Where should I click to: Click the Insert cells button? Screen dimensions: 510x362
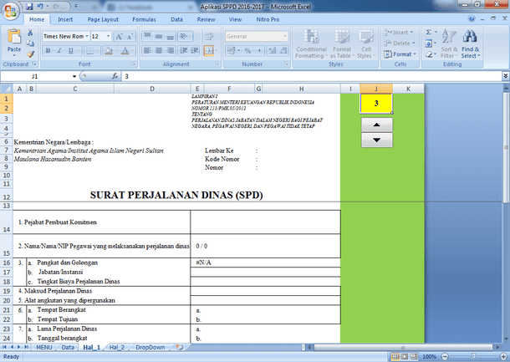pos(399,33)
